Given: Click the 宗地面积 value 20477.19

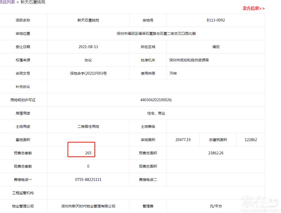Looking at the screenshot, I should click(183, 140).
